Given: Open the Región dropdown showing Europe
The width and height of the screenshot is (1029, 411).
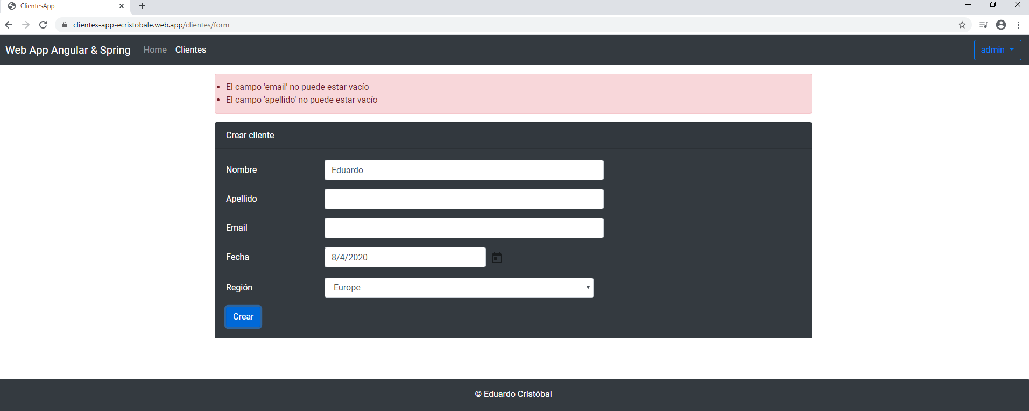Looking at the screenshot, I should [459, 288].
